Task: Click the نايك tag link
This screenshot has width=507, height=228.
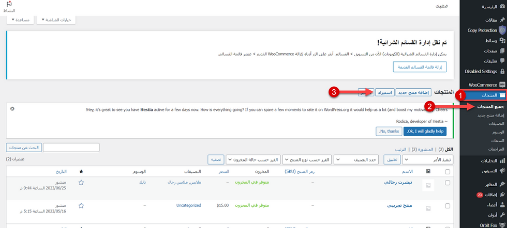Action: coord(142,182)
